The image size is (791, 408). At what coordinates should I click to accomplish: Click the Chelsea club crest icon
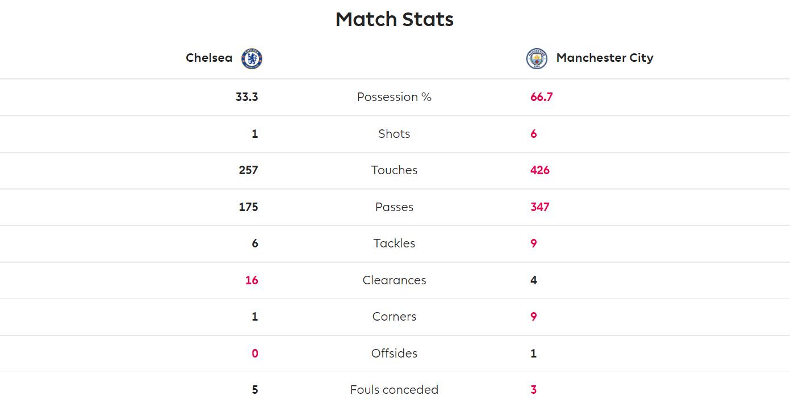(252, 58)
